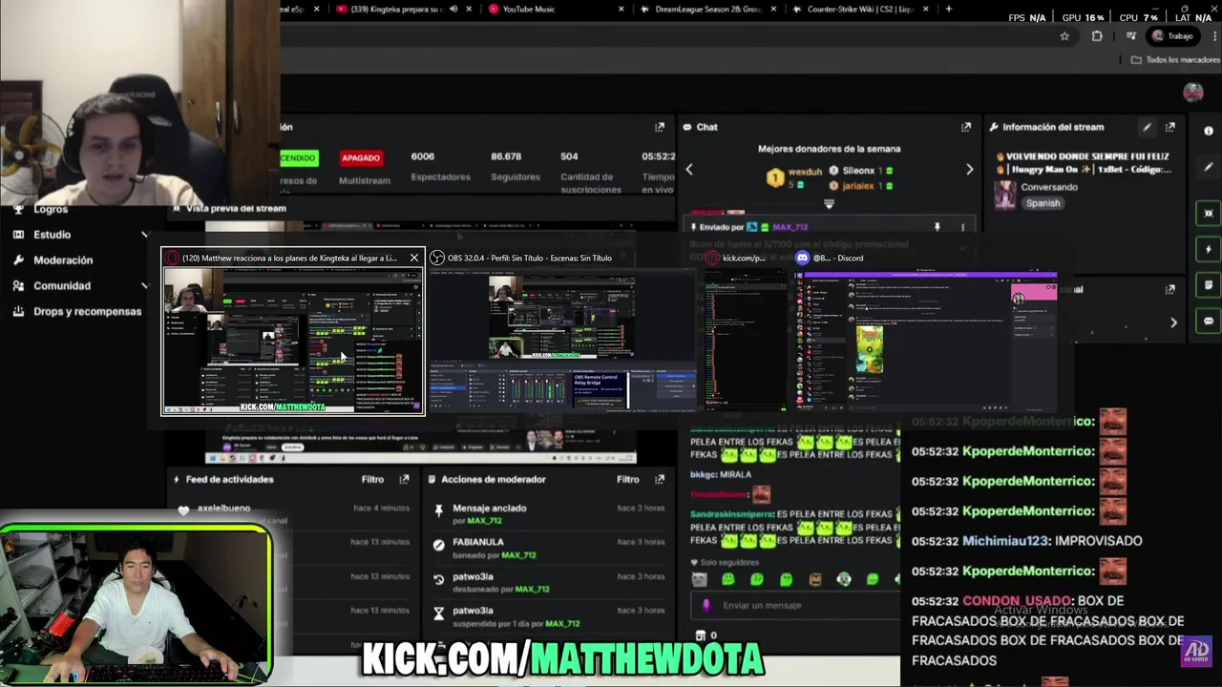Toggle the red APAGADO Multistream badge
This screenshot has height=687, width=1222.
click(x=360, y=157)
